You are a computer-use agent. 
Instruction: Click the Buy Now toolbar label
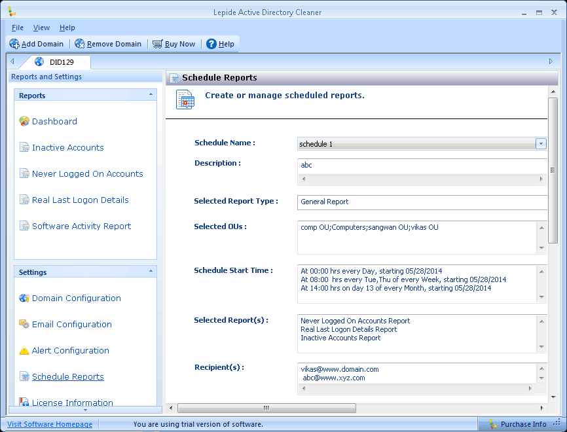pyautogui.click(x=180, y=44)
